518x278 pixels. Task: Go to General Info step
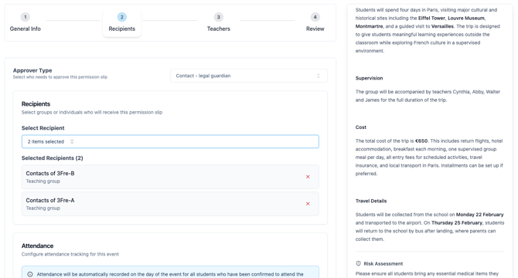25,29
